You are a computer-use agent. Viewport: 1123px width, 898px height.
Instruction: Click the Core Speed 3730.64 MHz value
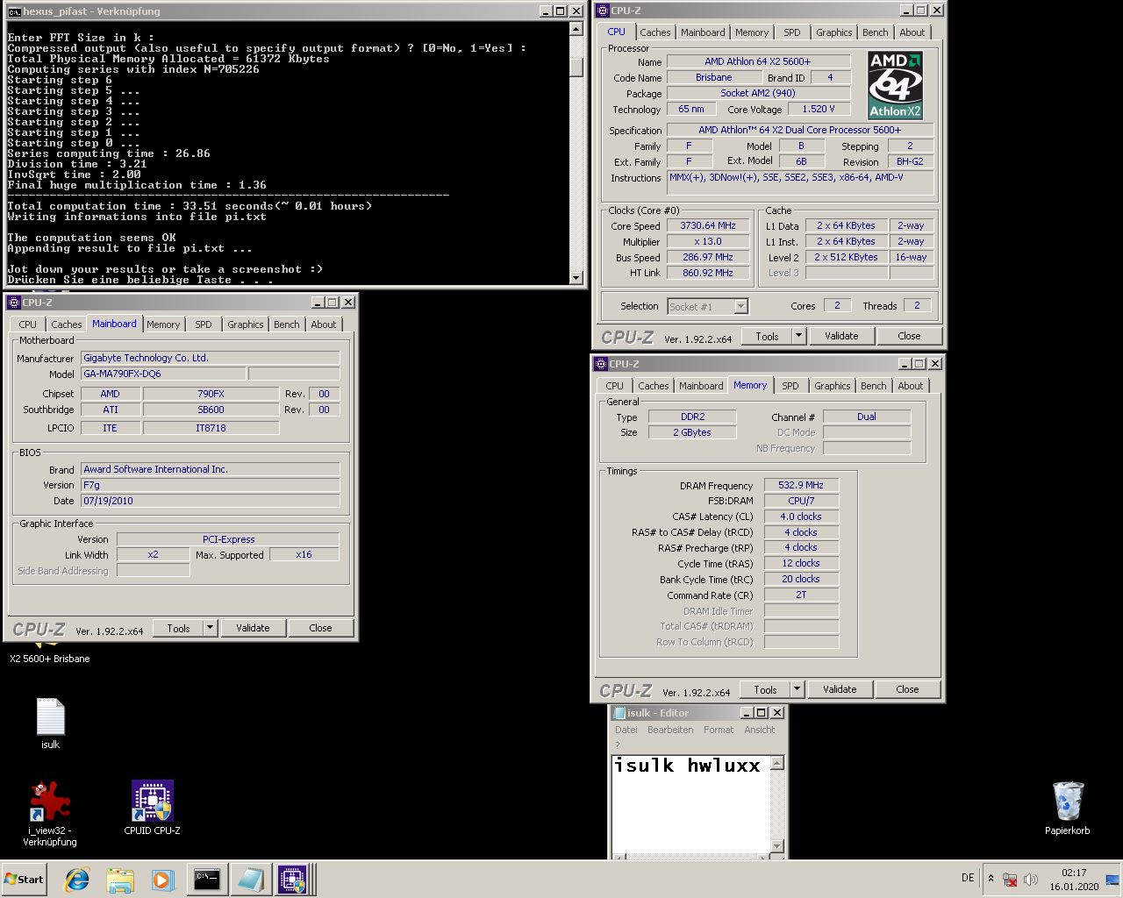(708, 225)
